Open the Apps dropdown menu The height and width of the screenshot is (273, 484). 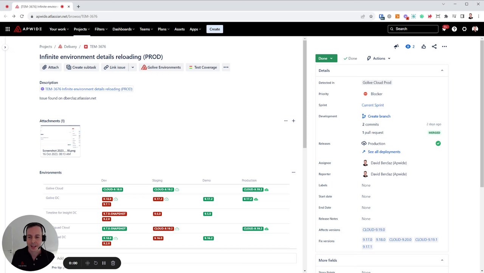[x=195, y=29]
